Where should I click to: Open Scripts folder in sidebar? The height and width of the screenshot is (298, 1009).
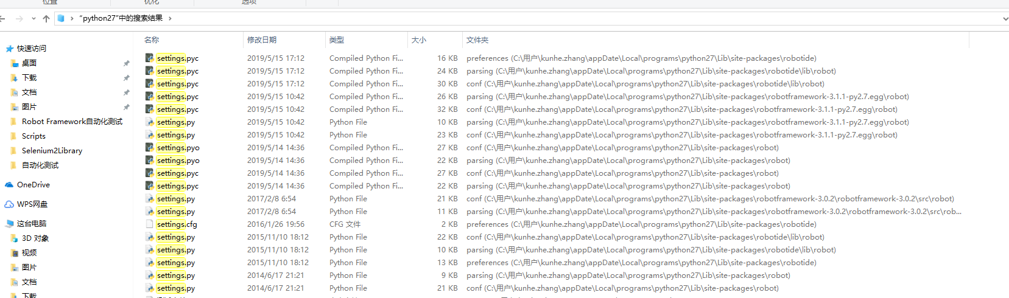33,136
